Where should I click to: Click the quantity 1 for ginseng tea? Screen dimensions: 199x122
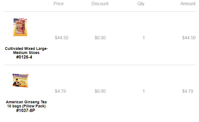coord(143,91)
